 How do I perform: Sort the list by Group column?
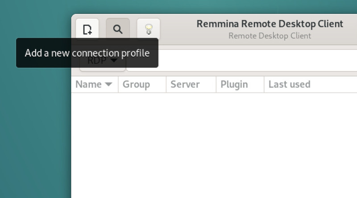click(136, 84)
